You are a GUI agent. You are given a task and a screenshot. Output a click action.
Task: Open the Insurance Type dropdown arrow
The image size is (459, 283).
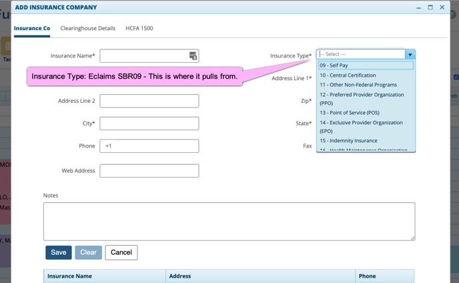click(410, 55)
